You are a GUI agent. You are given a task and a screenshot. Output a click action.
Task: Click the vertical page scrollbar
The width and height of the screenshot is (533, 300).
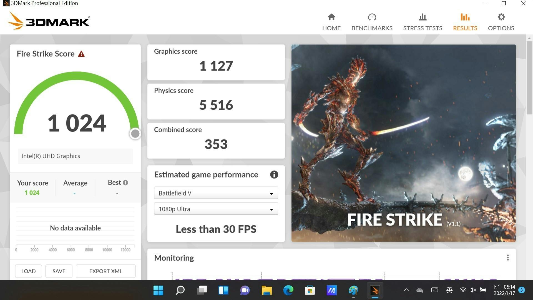pyautogui.click(x=529, y=78)
